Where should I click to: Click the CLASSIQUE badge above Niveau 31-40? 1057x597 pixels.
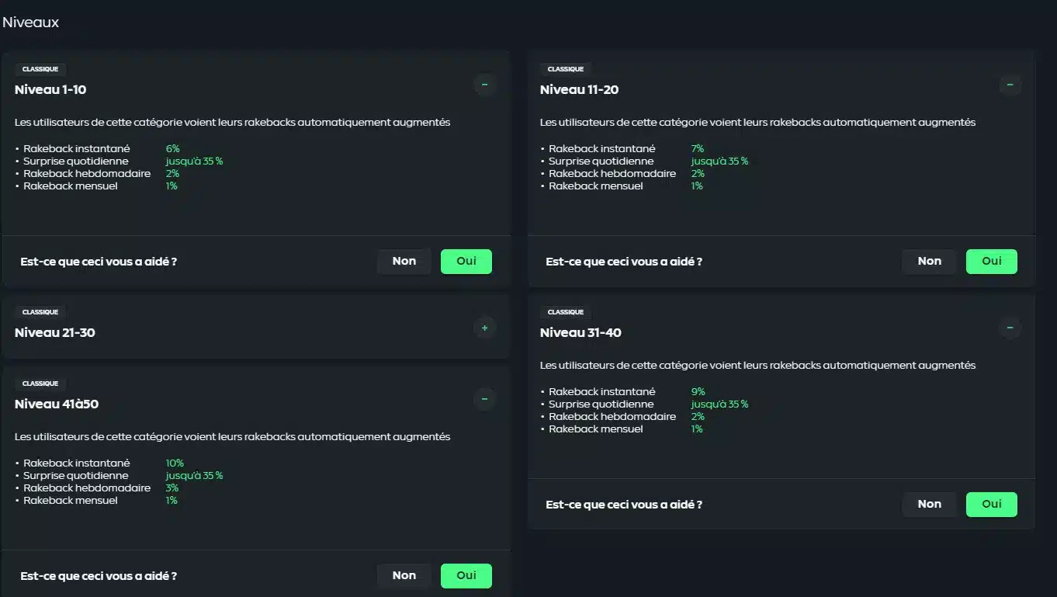pyautogui.click(x=566, y=312)
